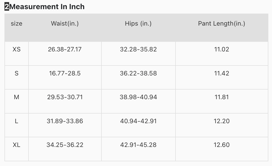Select the pant length cell 12.20
The image size is (272, 166).
pos(222,121)
